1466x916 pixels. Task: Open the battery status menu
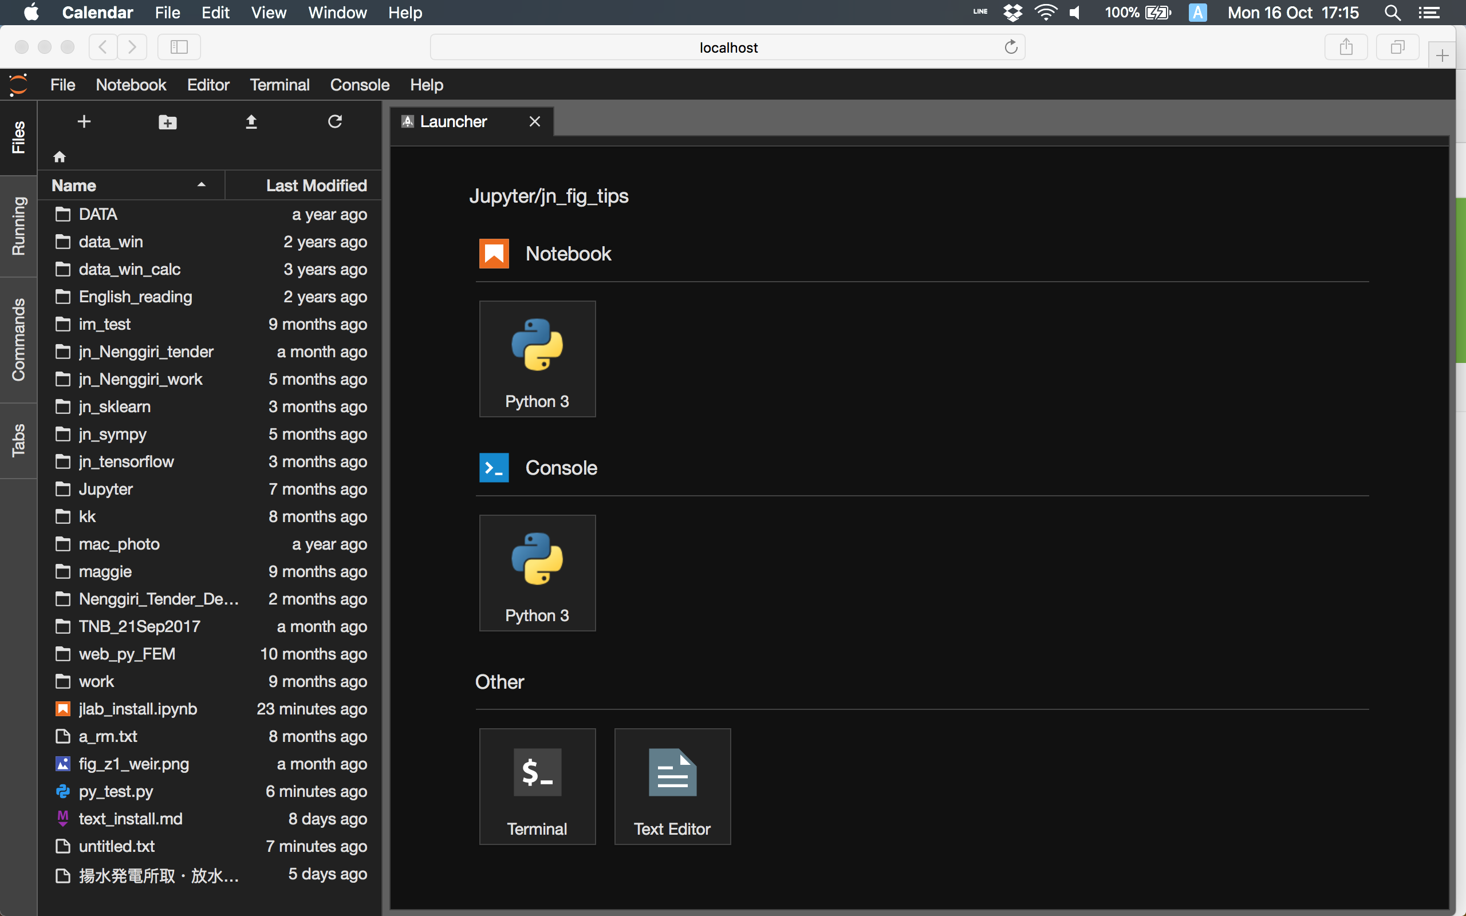pos(1138,12)
